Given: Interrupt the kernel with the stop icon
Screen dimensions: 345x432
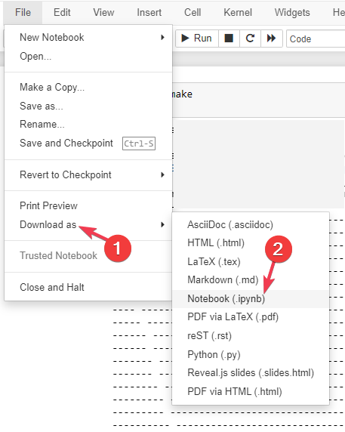Looking at the screenshot, I should [229, 39].
